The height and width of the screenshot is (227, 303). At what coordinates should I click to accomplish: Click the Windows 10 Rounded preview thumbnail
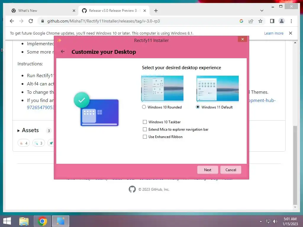click(162, 89)
